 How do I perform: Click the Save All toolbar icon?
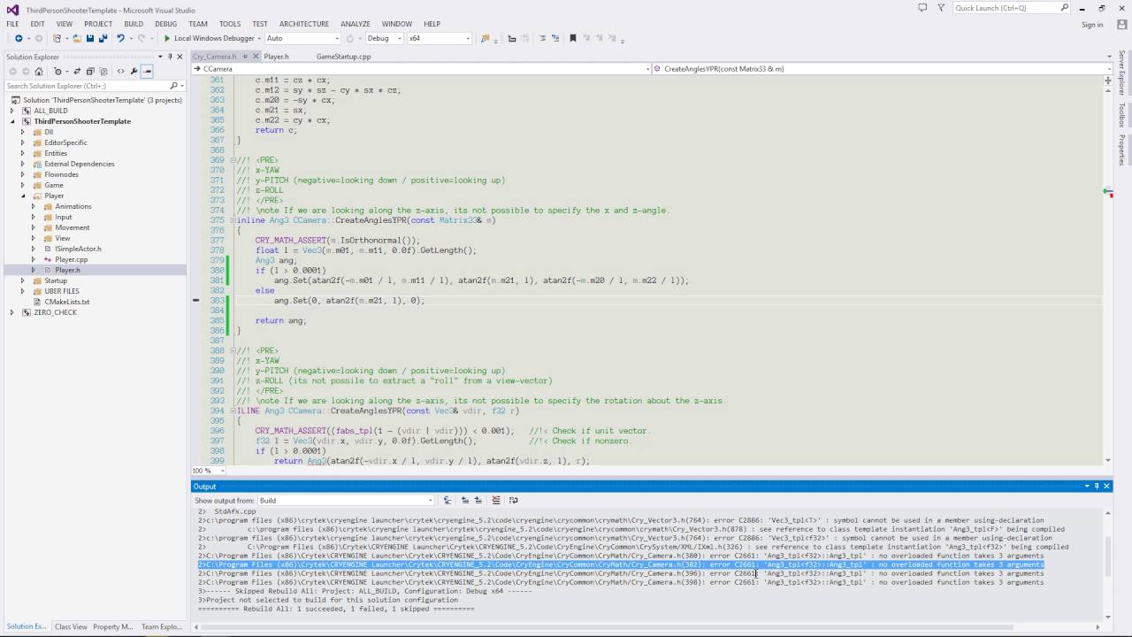coord(103,38)
